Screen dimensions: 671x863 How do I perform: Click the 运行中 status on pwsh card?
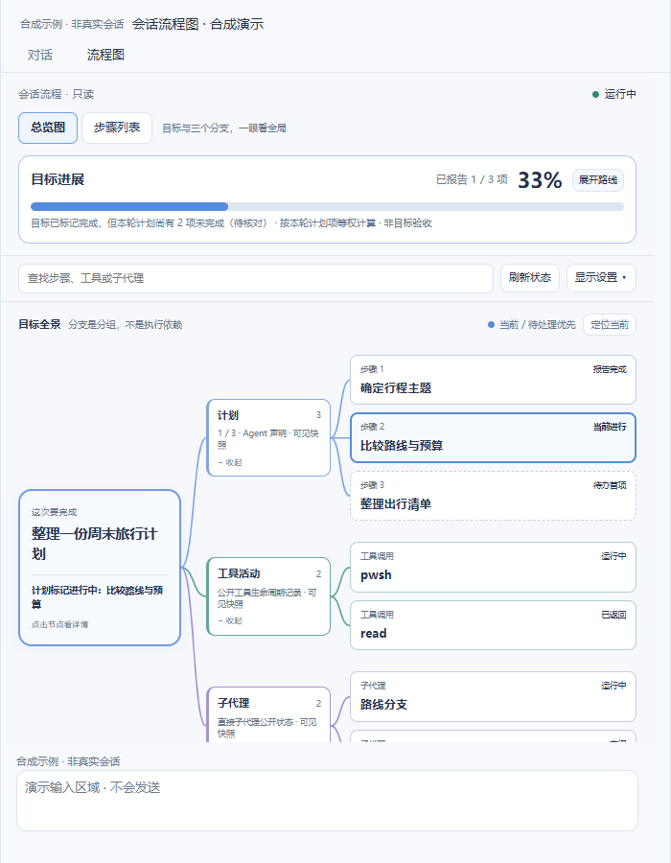[x=613, y=556]
